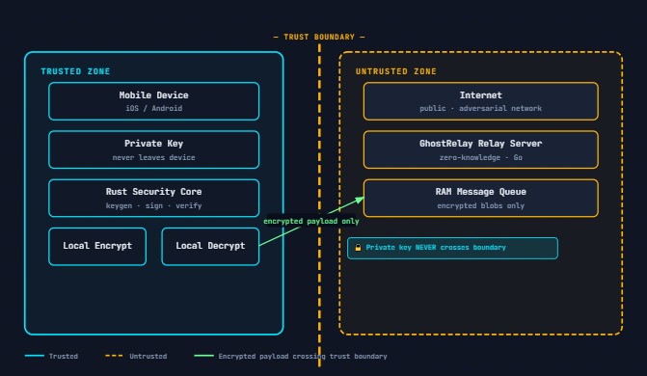Click the 'never leaves device' subtitle

154,157
